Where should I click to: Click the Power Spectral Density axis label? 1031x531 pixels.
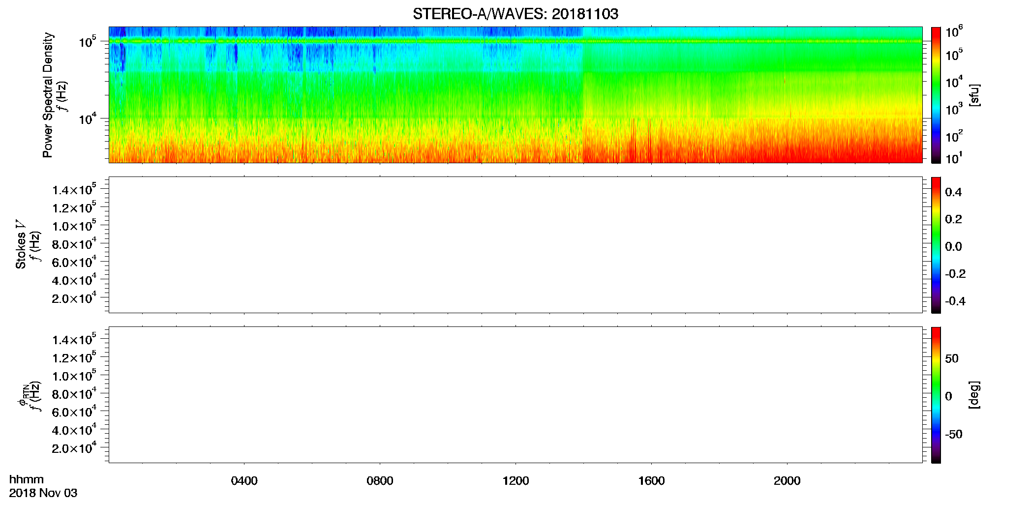point(48,95)
